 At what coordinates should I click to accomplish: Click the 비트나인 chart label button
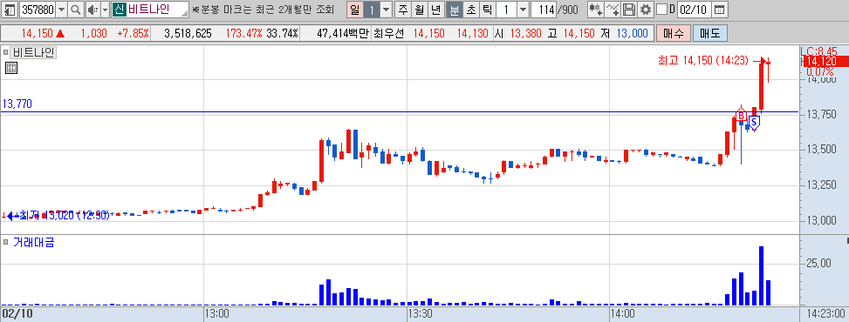pos(34,53)
